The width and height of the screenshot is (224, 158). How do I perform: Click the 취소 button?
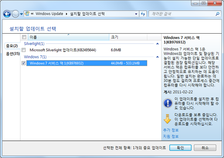pyautogui.click(x=205, y=147)
